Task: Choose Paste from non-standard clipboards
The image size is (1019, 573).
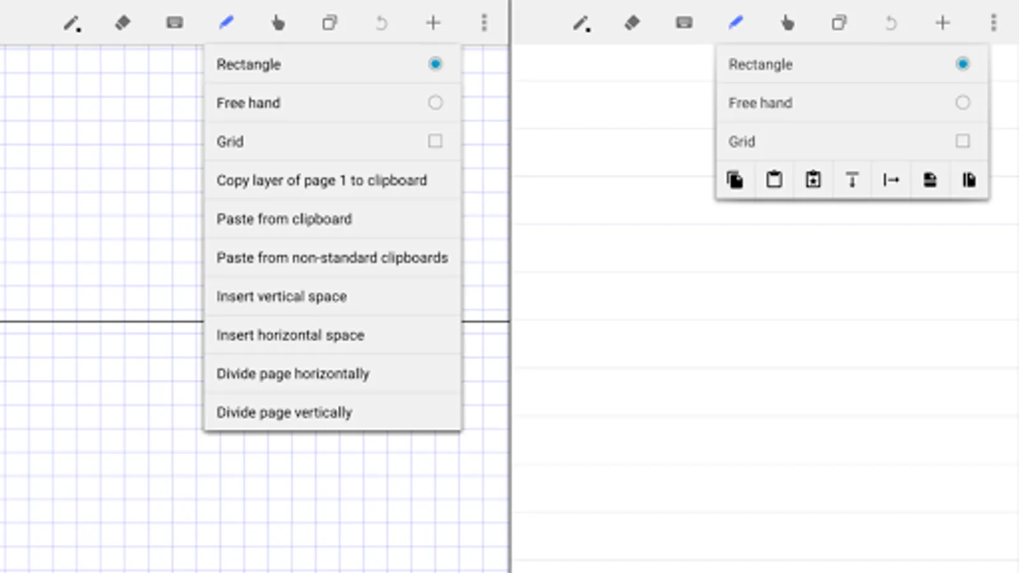Action: click(332, 258)
